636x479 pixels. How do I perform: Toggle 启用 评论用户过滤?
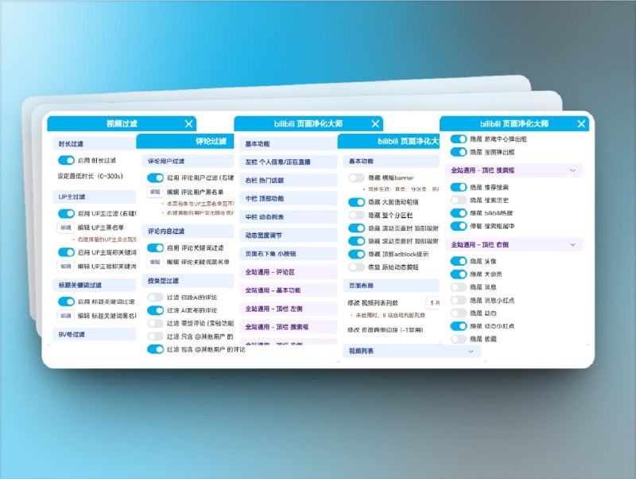pos(154,176)
